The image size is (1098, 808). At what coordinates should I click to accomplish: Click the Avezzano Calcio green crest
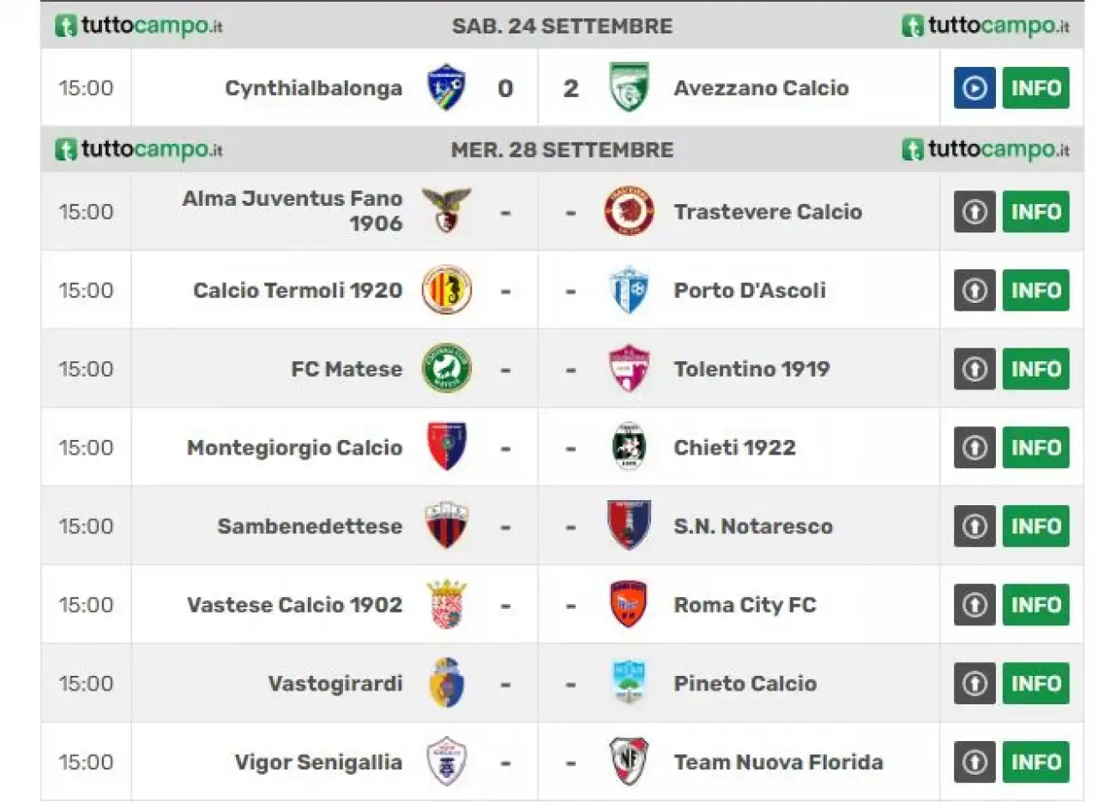pyautogui.click(x=629, y=87)
